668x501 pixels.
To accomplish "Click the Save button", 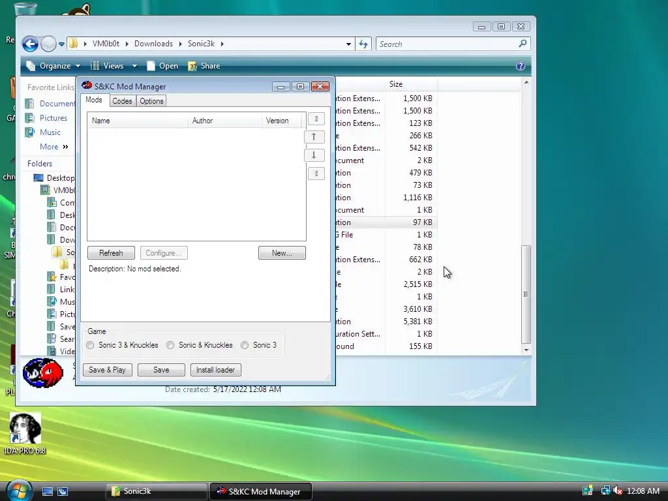I will (162, 370).
